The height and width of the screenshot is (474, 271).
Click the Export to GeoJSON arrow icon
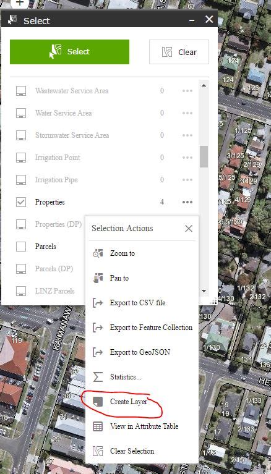point(98,352)
